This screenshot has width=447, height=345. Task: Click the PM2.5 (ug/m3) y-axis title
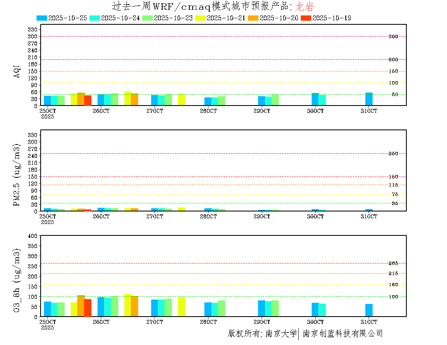(17, 175)
